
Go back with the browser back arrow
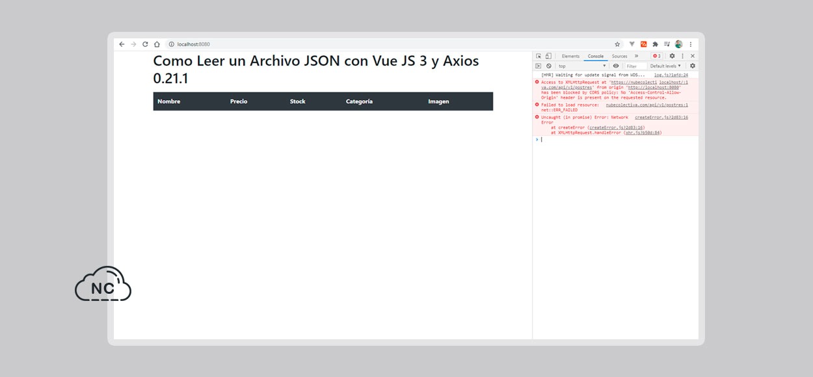pos(122,44)
